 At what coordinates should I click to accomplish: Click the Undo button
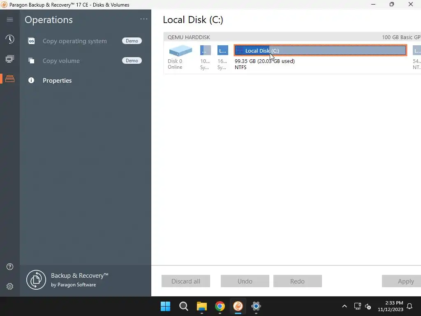pyautogui.click(x=245, y=281)
